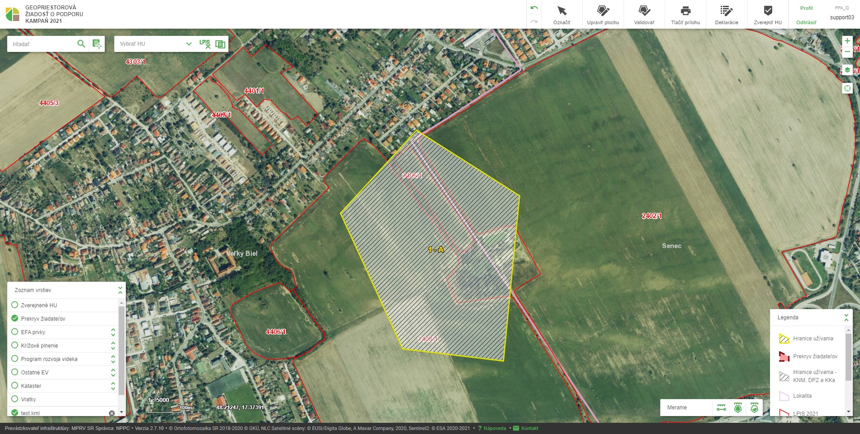Viewport: 860px width, 434px height.
Task: Enable the Kataster layer
Action: pos(15,386)
